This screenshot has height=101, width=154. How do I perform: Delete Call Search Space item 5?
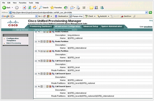pos(50,74)
